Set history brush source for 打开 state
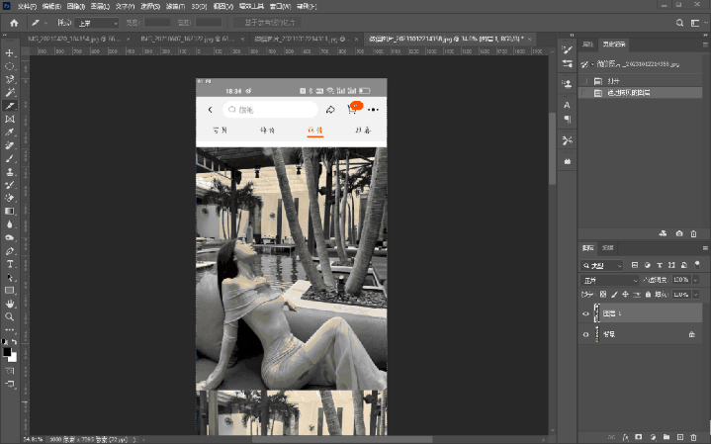 click(x=585, y=81)
